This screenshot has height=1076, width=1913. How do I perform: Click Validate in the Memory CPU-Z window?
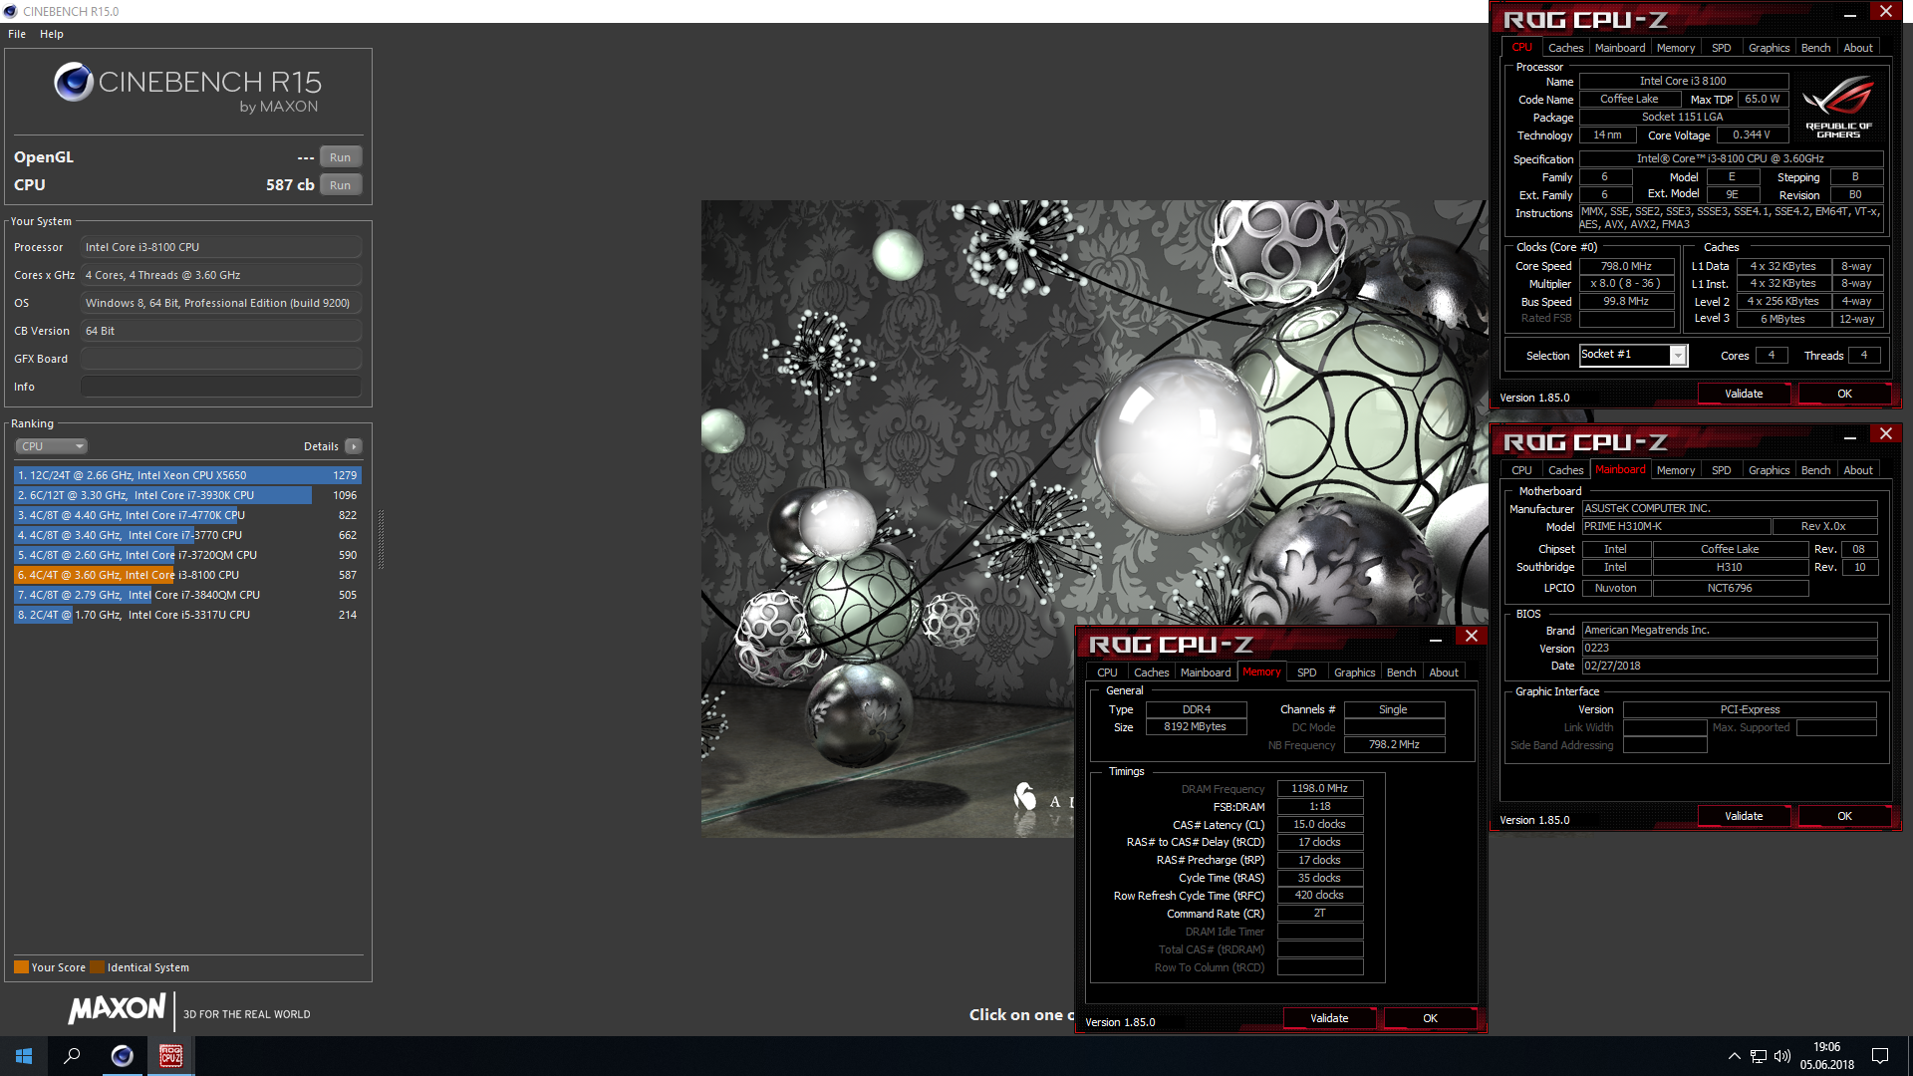(1329, 1019)
